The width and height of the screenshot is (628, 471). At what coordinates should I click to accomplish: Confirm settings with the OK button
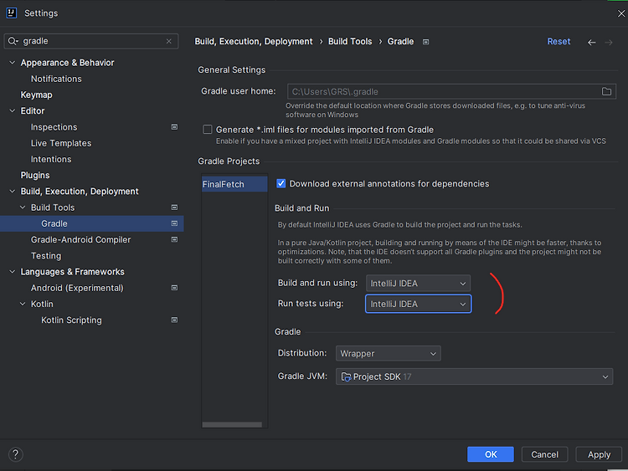coord(490,454)
